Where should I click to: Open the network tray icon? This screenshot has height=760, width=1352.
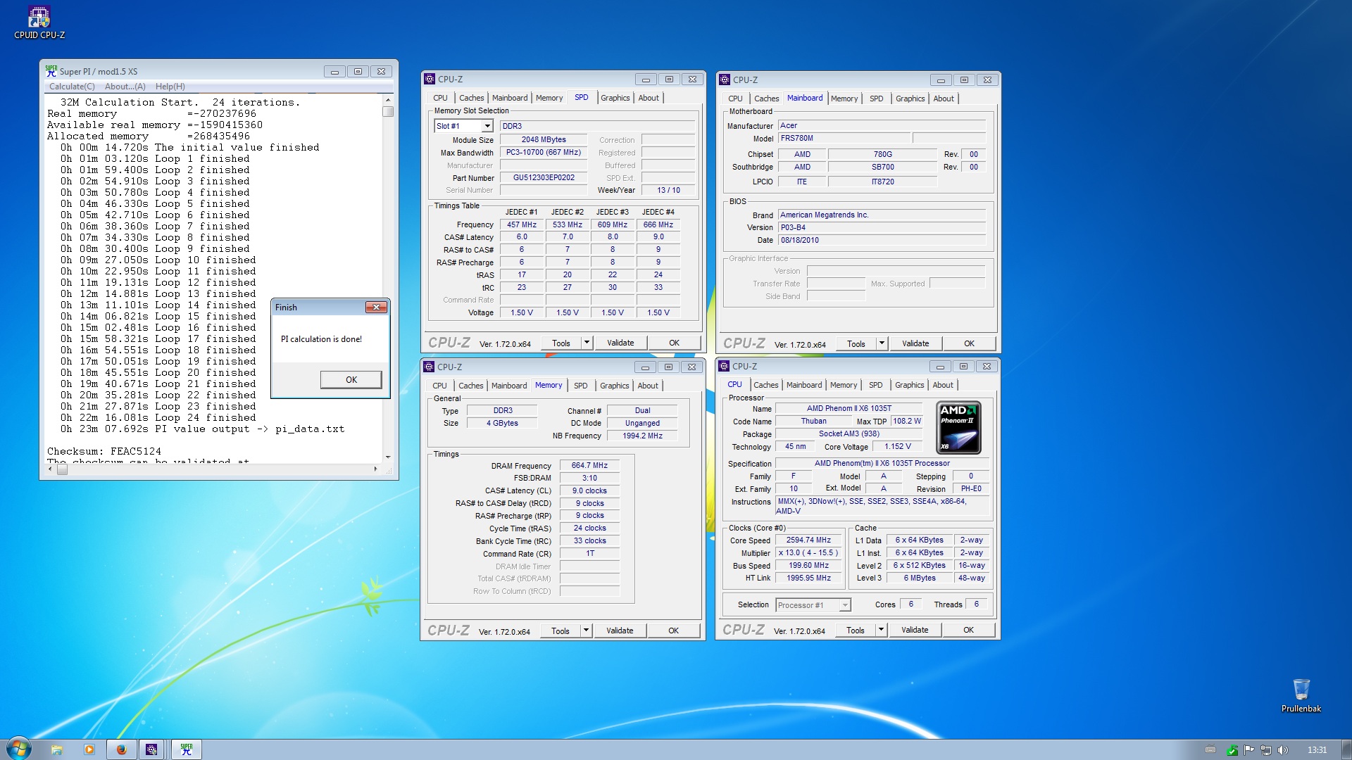pos(1266,750)
